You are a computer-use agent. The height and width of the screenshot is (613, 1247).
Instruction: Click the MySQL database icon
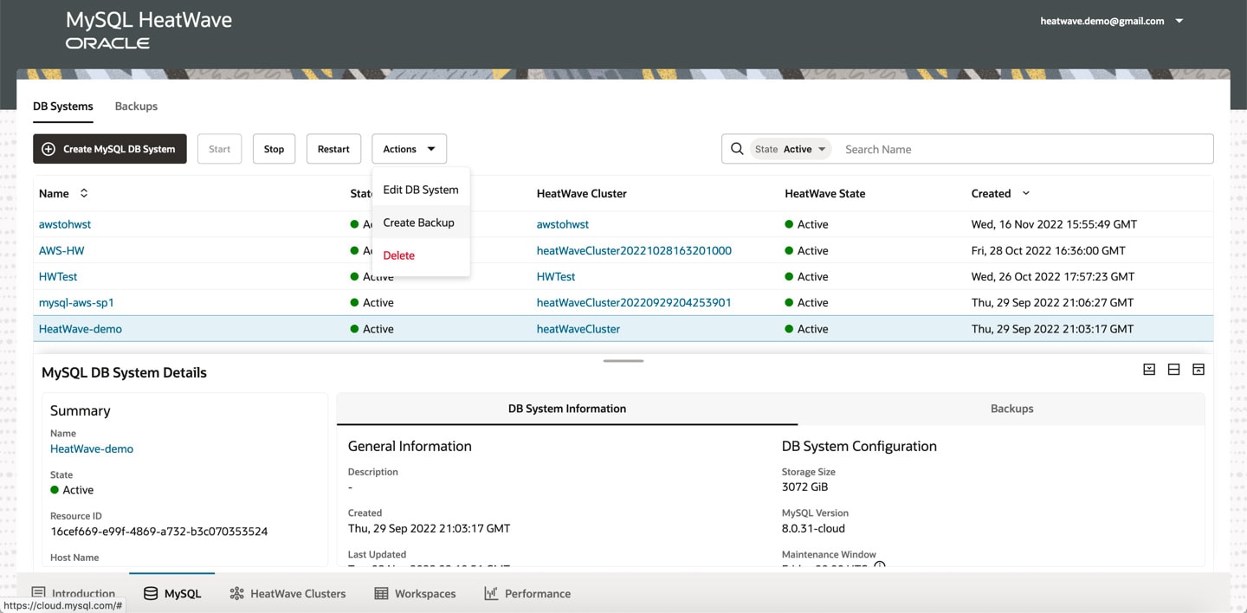(151, 594)
